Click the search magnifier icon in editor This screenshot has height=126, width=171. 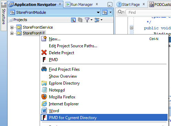point(121,12)
